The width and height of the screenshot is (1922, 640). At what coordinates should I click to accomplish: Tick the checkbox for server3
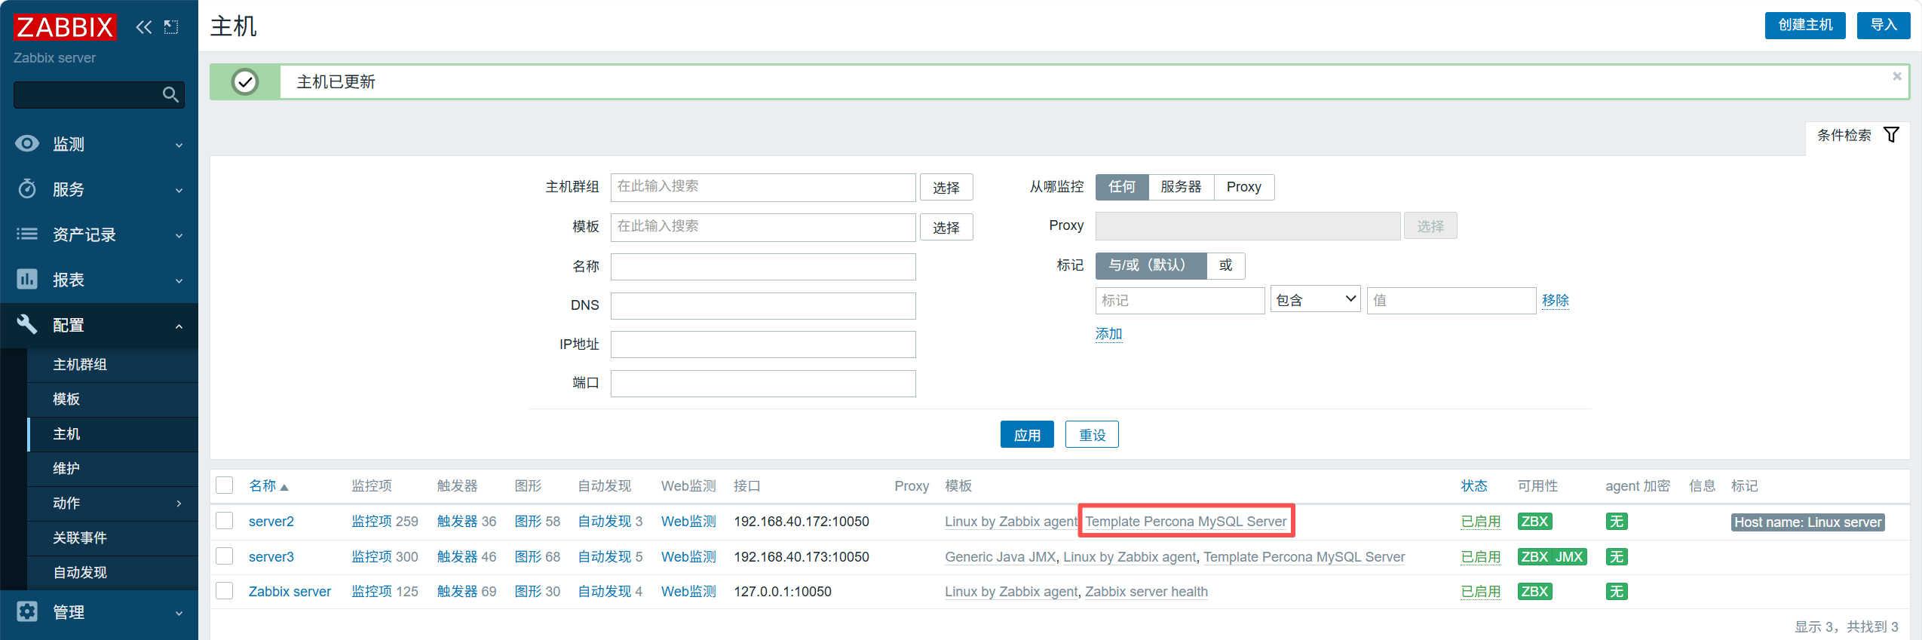coord(225,556)
